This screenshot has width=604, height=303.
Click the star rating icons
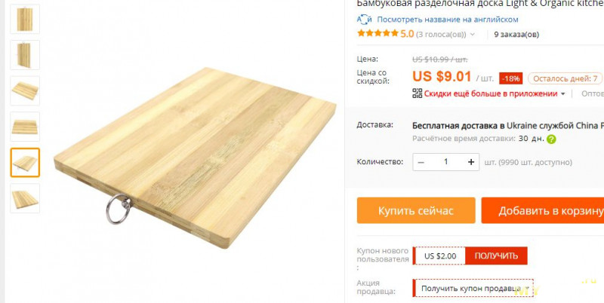pos(377,33)
